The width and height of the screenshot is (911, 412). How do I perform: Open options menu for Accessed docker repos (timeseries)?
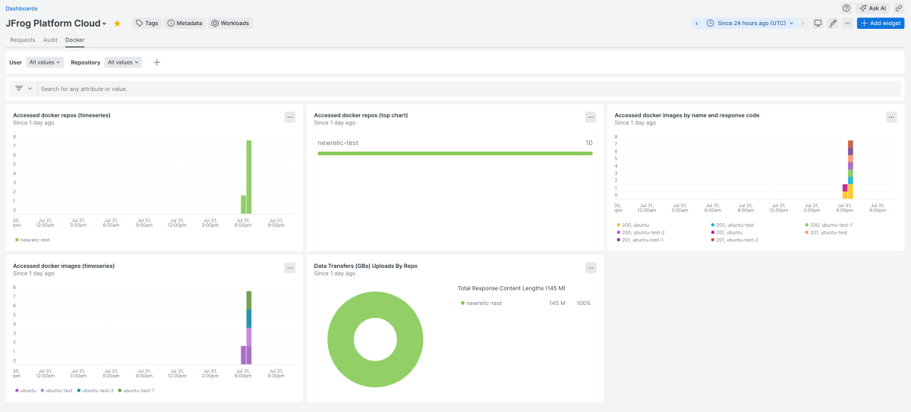(290, 117)
